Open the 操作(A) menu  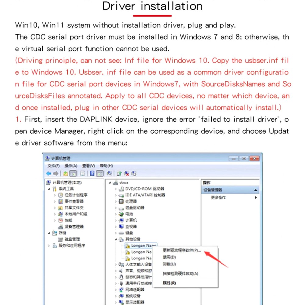pyautogui.click(x=71, y=166)
